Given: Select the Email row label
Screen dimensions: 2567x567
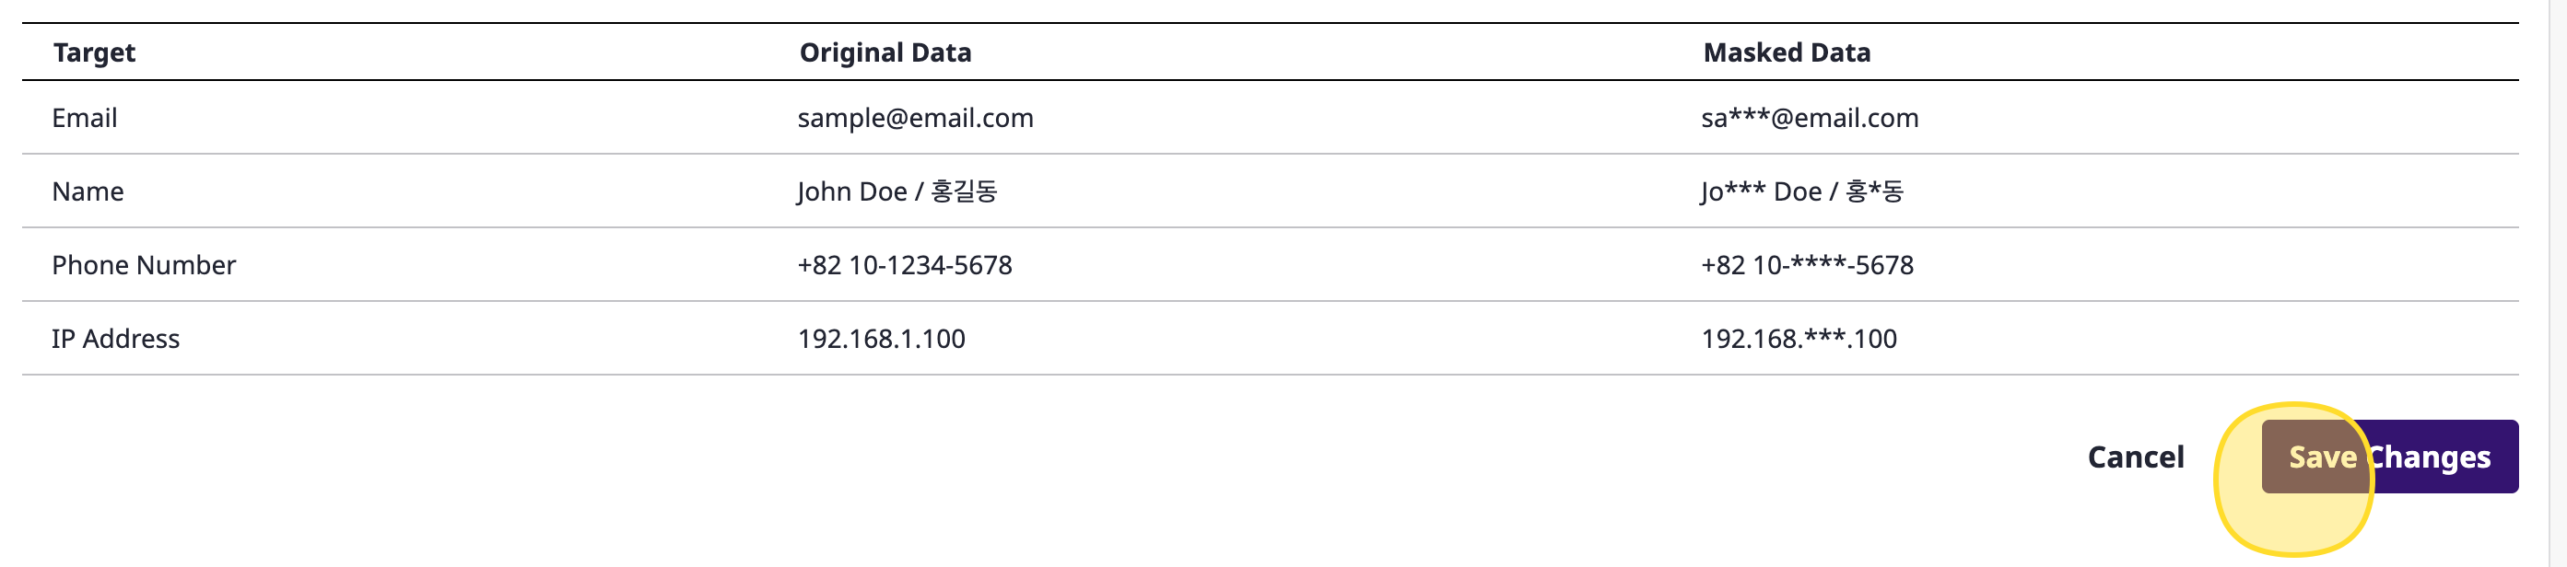Looking at the screenshot, I should tap(85, 119).
